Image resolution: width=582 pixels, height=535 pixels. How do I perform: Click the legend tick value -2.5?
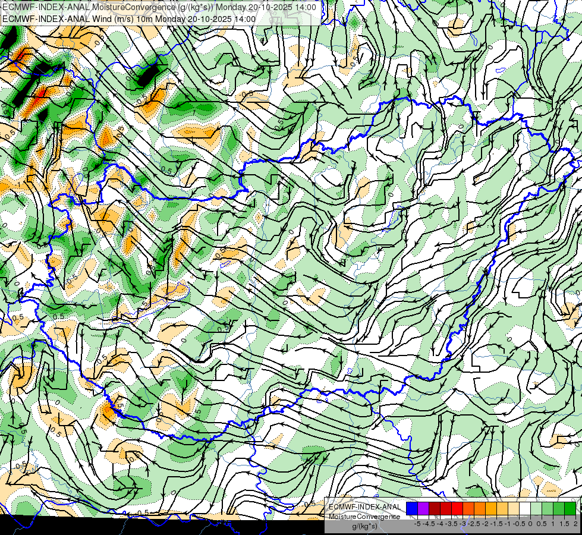pos(474,524)
